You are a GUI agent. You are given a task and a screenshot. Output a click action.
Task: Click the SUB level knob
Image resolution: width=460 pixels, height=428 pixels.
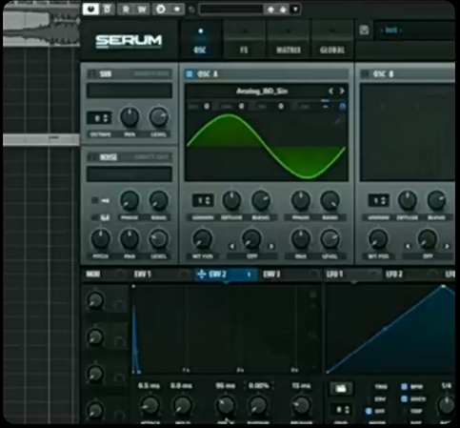tap(158, 116)
